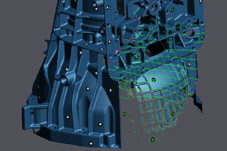227x151 pixels.
Task: Pick green marker left of the ribbed section
Action: 125,114
